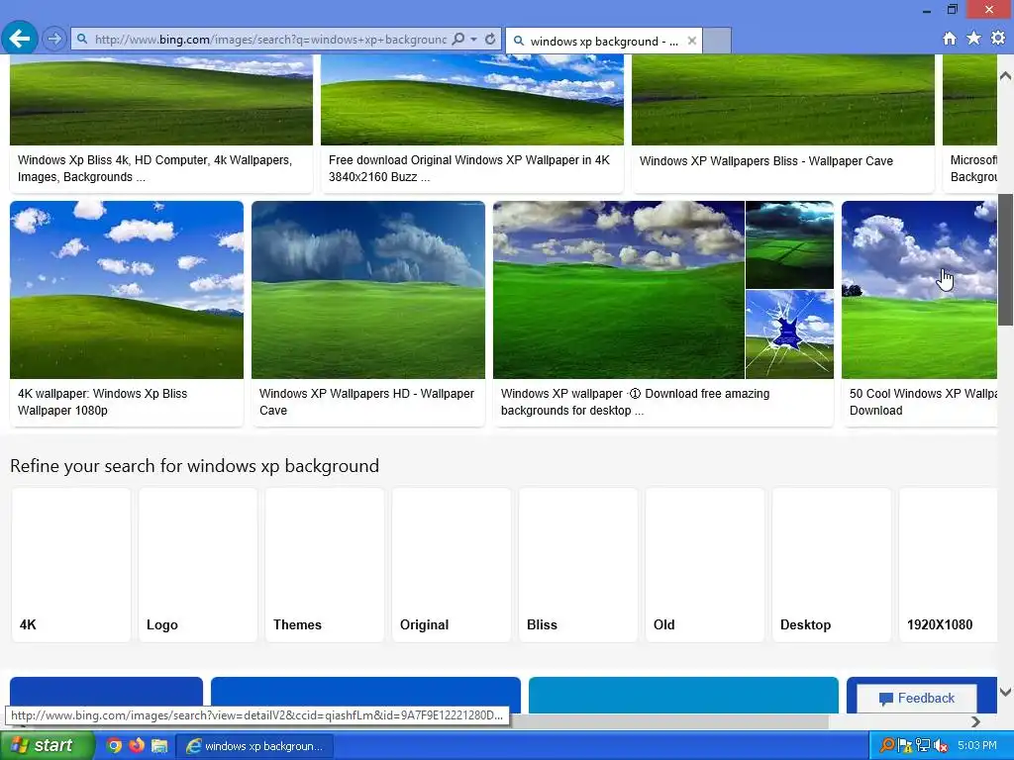Click the 5:03 PM clock in the tray

tap(977, 745)
